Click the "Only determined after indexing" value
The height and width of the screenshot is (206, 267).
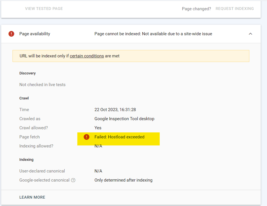click(123, 180)
